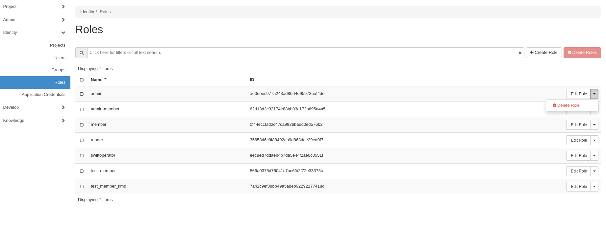Tick the checkbox for the admin role
Viewport: 606px width, 249px height.
click(82, 94)
